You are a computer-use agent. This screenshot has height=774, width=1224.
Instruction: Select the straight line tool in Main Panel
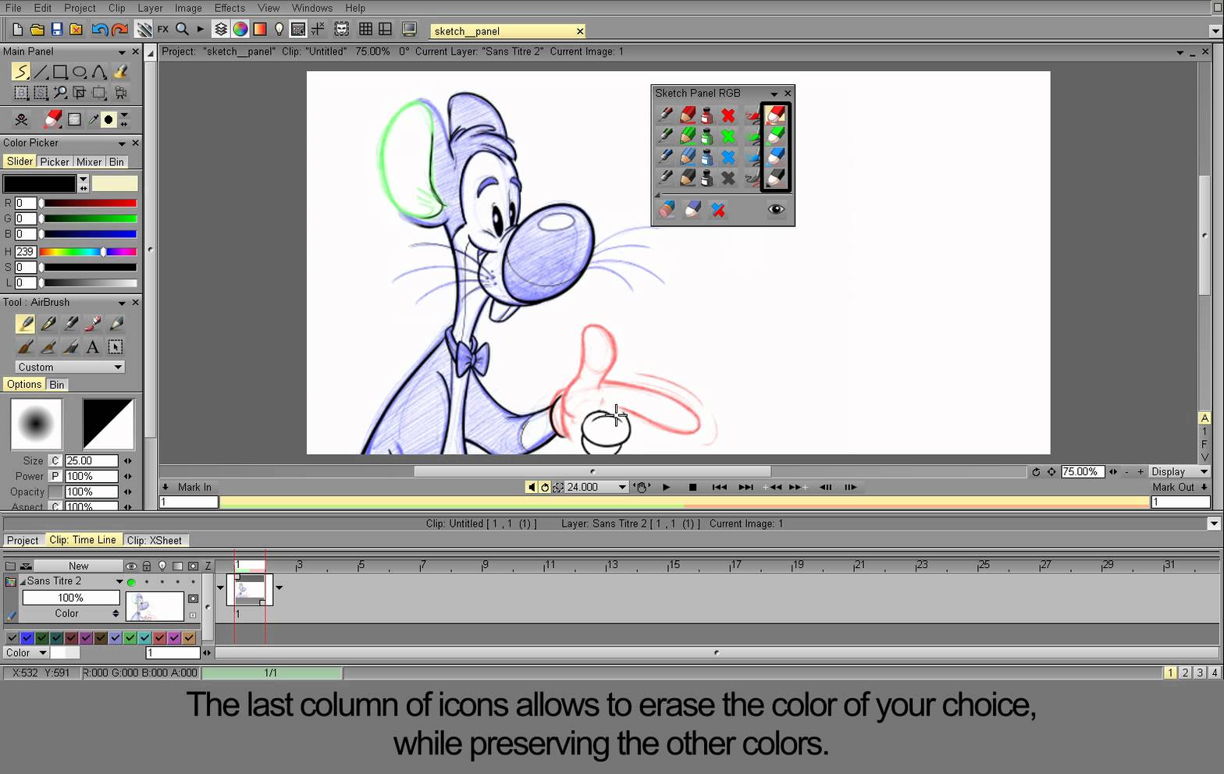41,72
